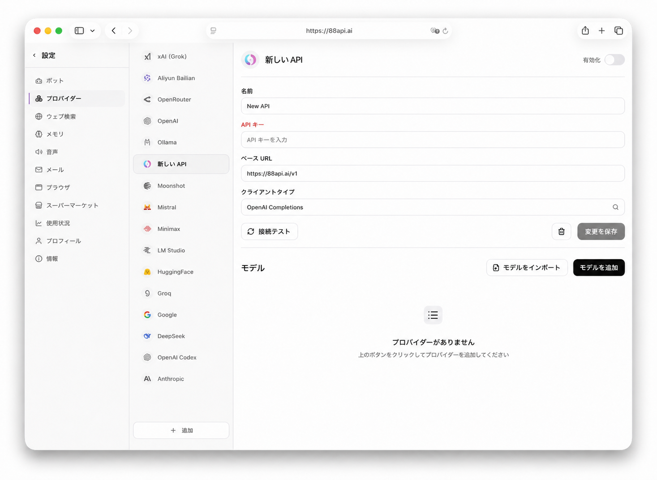
Task: Select the 新しい API provider row
Action: pyautogui.click(x=181, y=164)
